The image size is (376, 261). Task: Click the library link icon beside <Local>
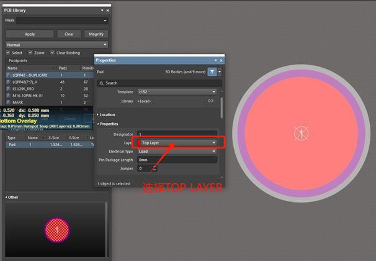(x=210, y=101)
